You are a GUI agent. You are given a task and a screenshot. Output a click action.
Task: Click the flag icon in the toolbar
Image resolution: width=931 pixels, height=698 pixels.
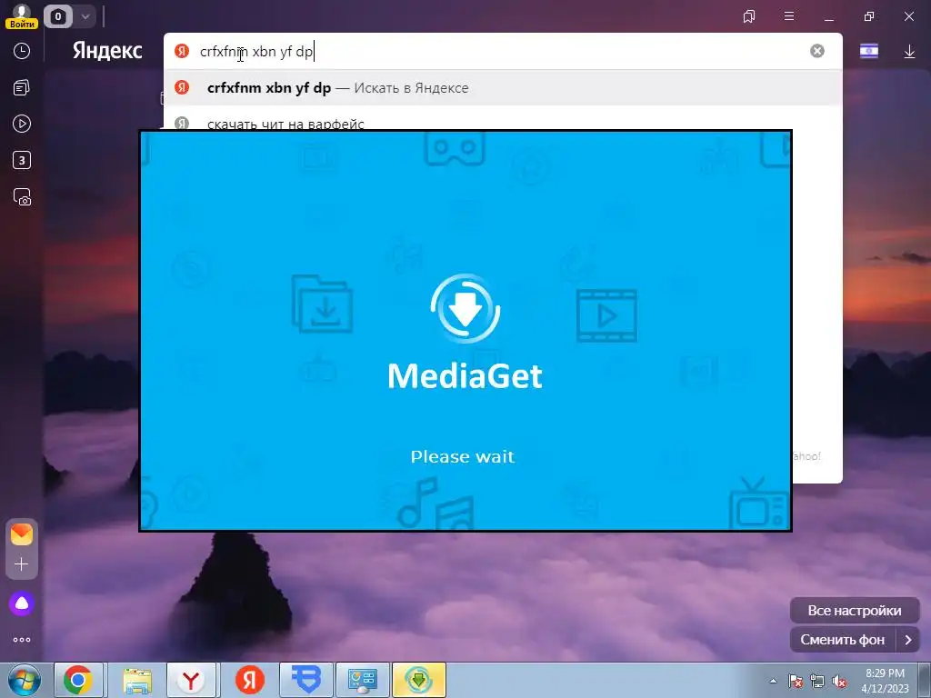[869, 52]
